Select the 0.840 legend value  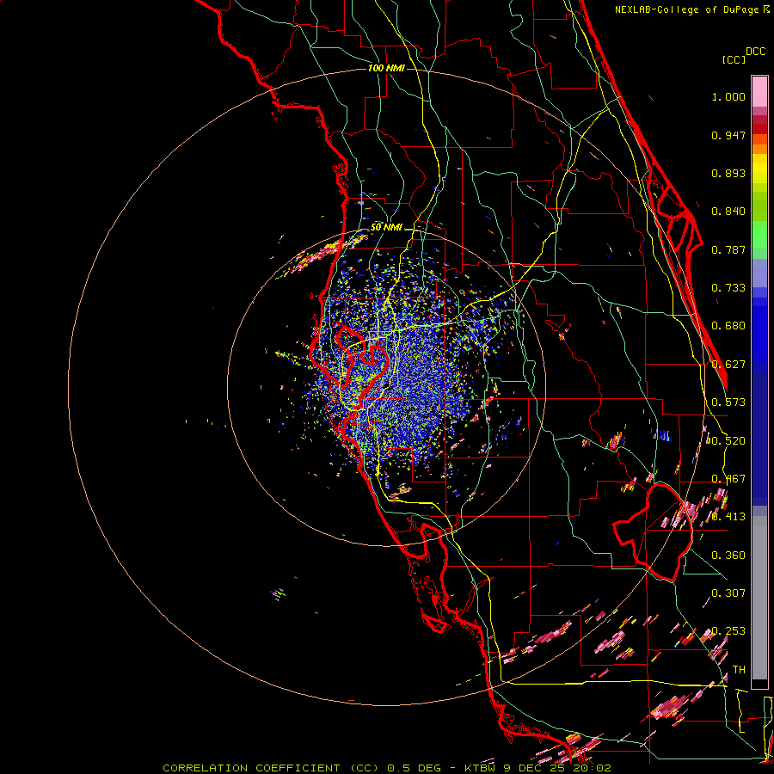[728, 212]
